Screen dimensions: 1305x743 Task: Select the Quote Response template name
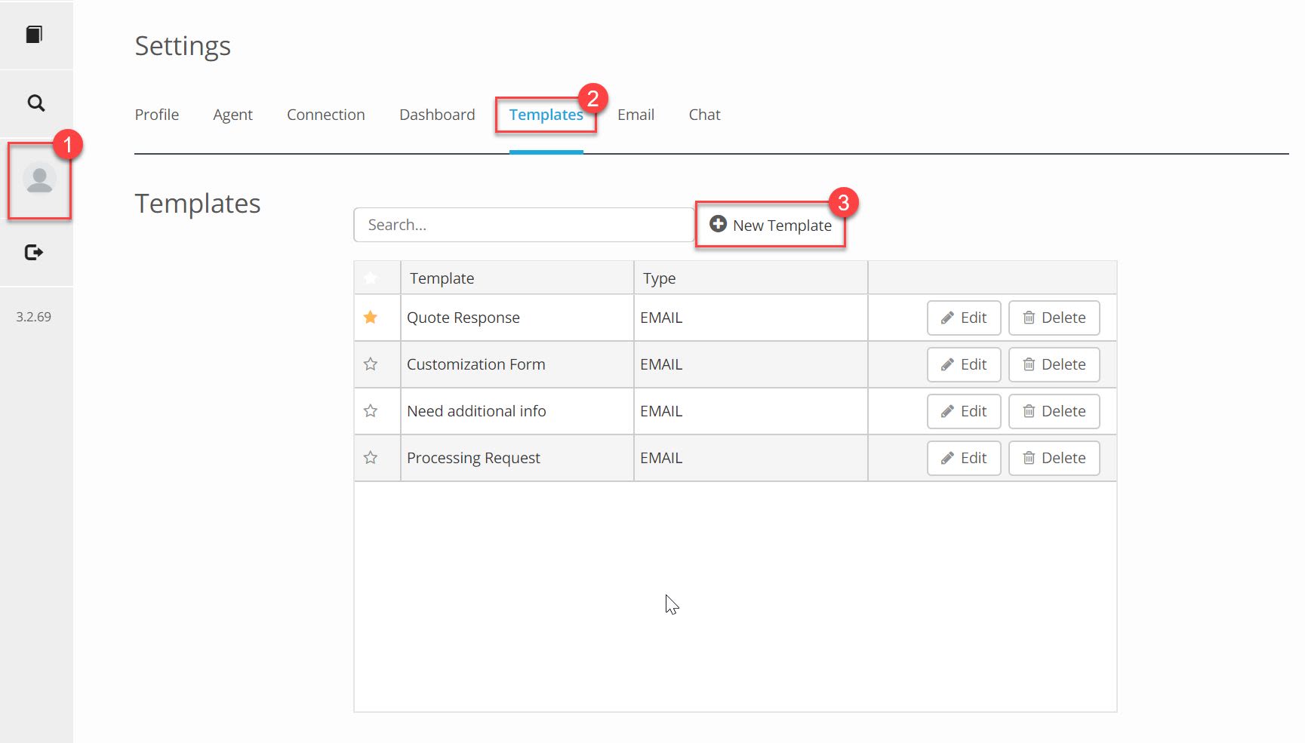[x=463, y=318]
